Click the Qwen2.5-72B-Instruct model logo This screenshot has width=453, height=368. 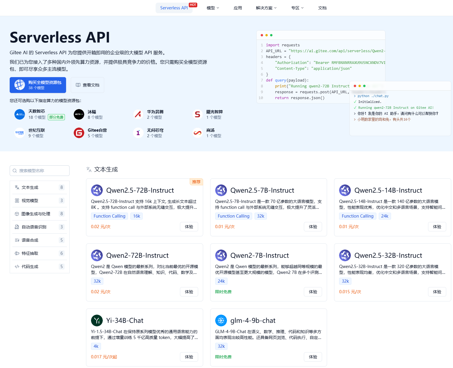click(97, 190)
